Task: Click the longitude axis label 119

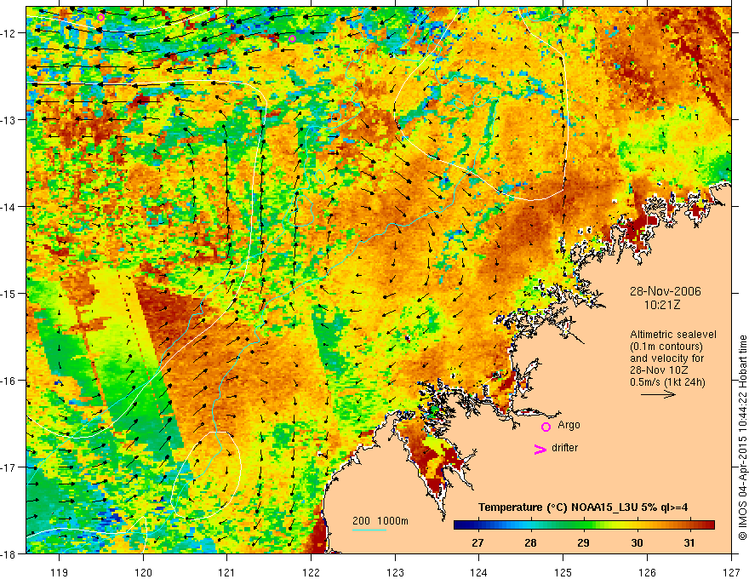Action: 60,572
